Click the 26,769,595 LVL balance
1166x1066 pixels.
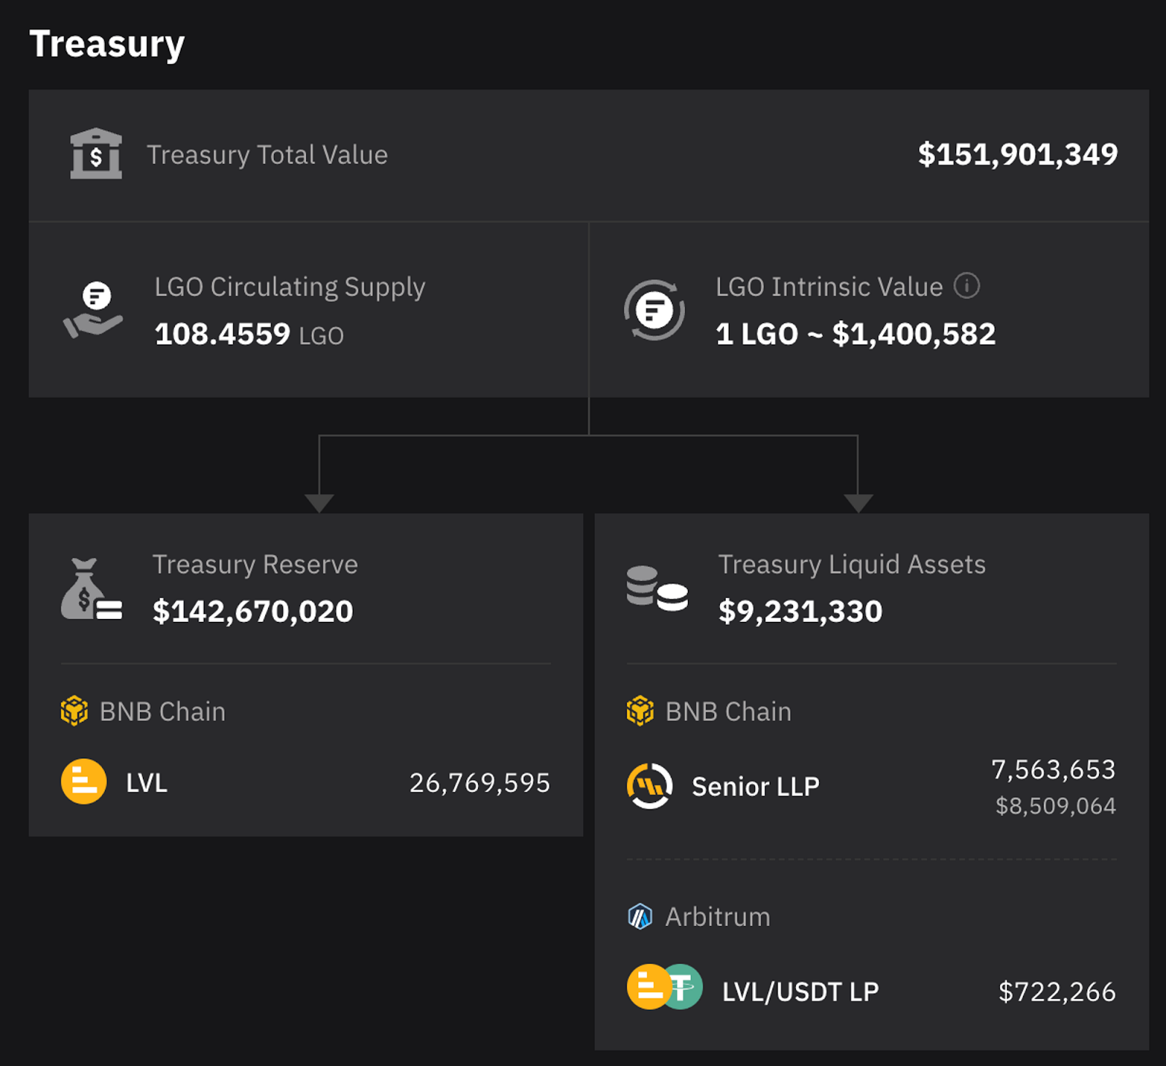coord(480,783)
